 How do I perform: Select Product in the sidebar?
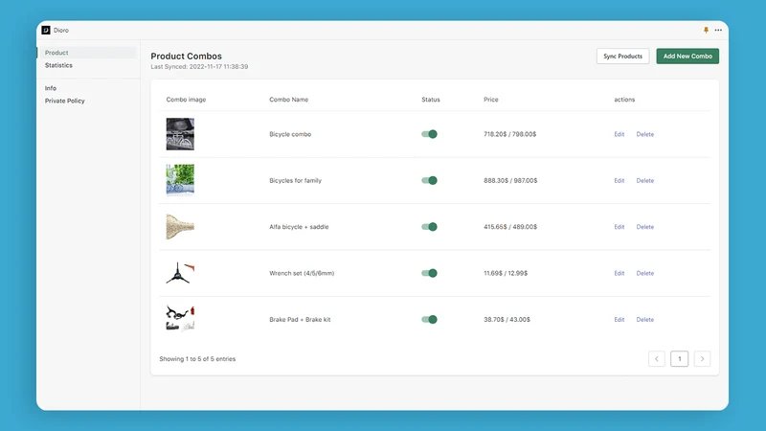(x=56, y=53)
